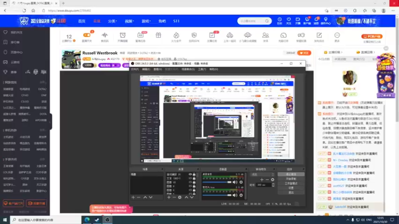Viewport: 399px width, 224px height.
Task: Click the orange follow button beside streamer name
Action: 304,53
